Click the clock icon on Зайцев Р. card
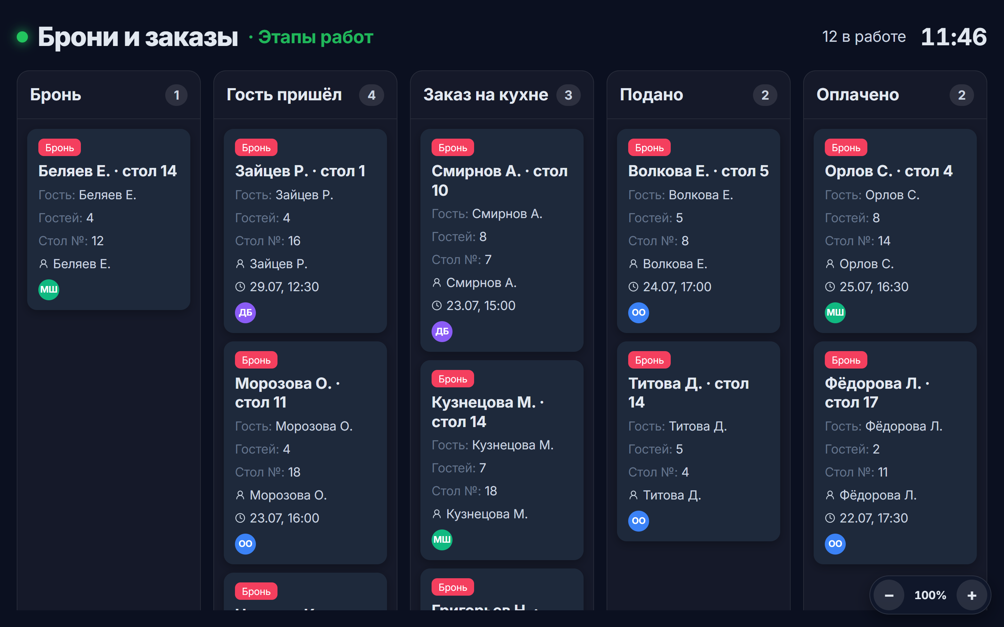Viewport: 1004px width, 627px height. click(240, 287)
